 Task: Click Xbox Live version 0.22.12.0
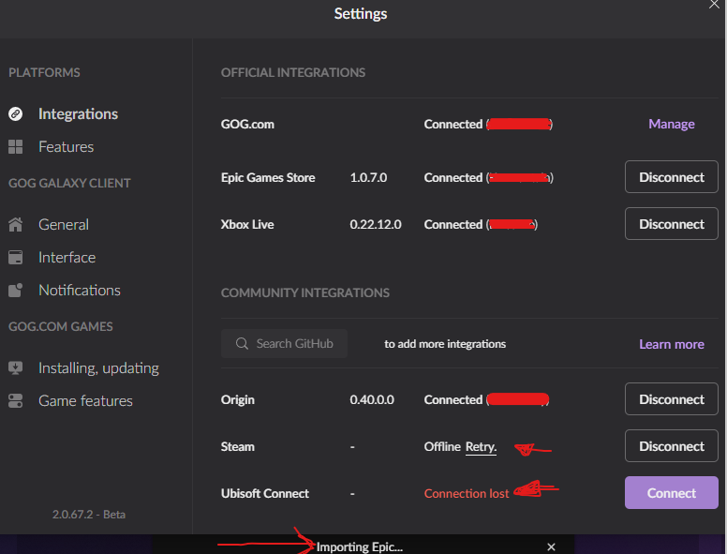[x=376, y=224]
